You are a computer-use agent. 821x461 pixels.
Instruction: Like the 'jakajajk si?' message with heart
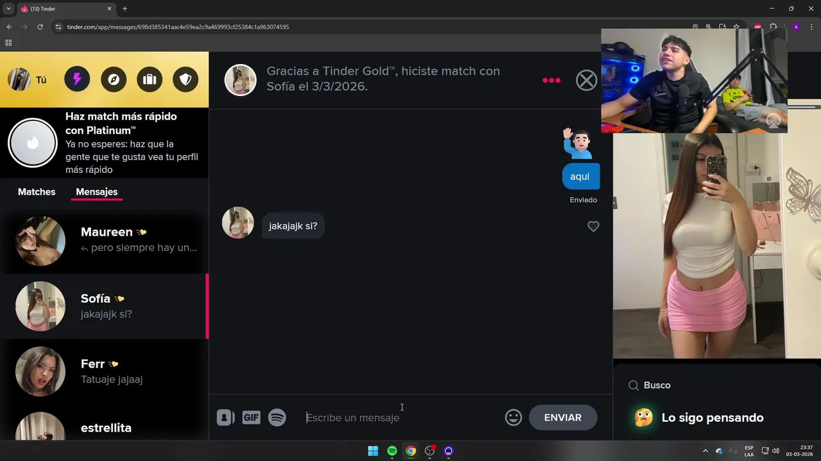(593, 226)
